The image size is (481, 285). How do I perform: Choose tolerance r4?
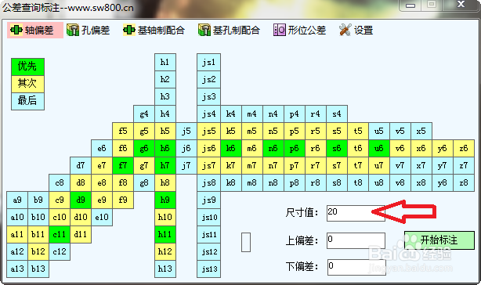(316, 114)
